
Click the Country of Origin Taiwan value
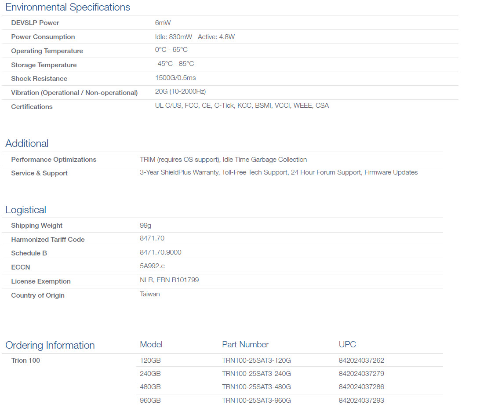150,294
